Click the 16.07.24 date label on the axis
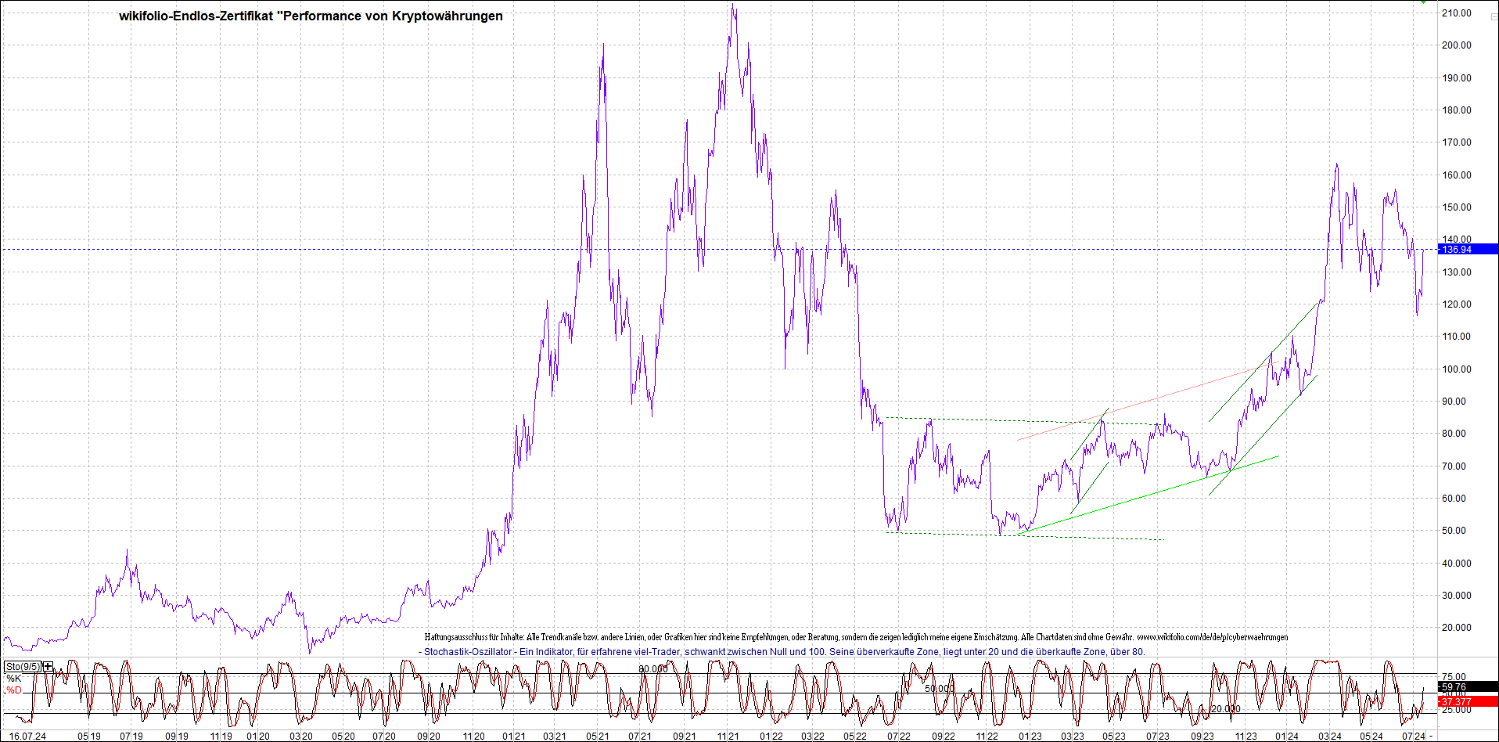The image size is (1499, 742). tap(26, 736)
